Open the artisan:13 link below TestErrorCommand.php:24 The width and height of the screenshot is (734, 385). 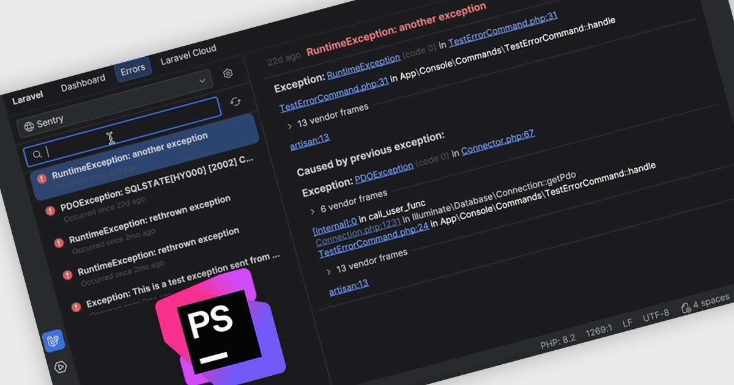coord(349,288)
